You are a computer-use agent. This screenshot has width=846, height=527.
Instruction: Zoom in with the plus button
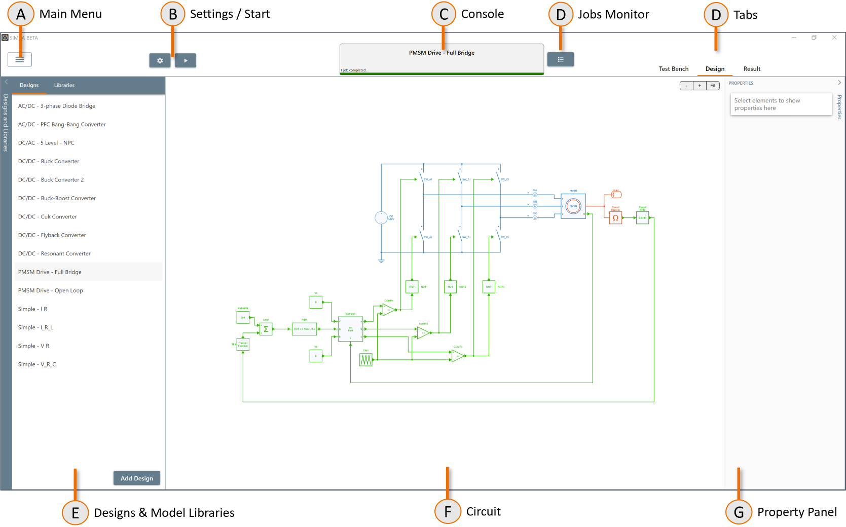[700, 86]
